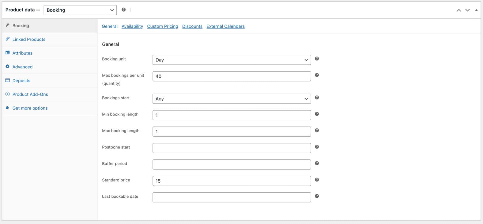This screenshot has height=224, width=483.
Task: Go to the General sub-section link
Action: click(109, 26)
